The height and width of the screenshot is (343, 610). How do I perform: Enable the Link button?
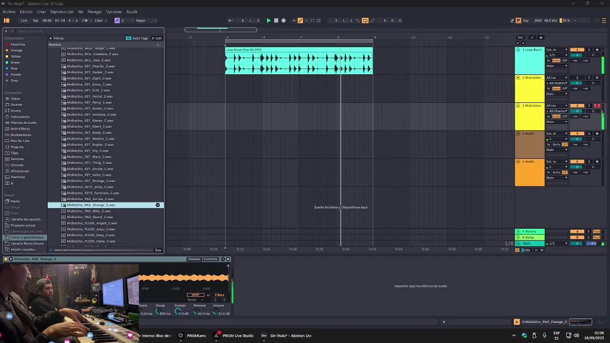pyautogui.click(x=24, y=20)
